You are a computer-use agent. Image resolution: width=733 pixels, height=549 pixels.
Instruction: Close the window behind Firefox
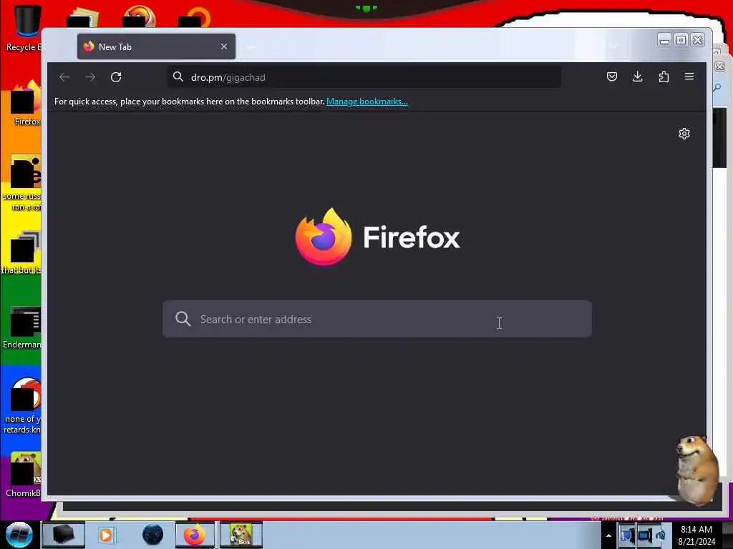tap(720, 66)
